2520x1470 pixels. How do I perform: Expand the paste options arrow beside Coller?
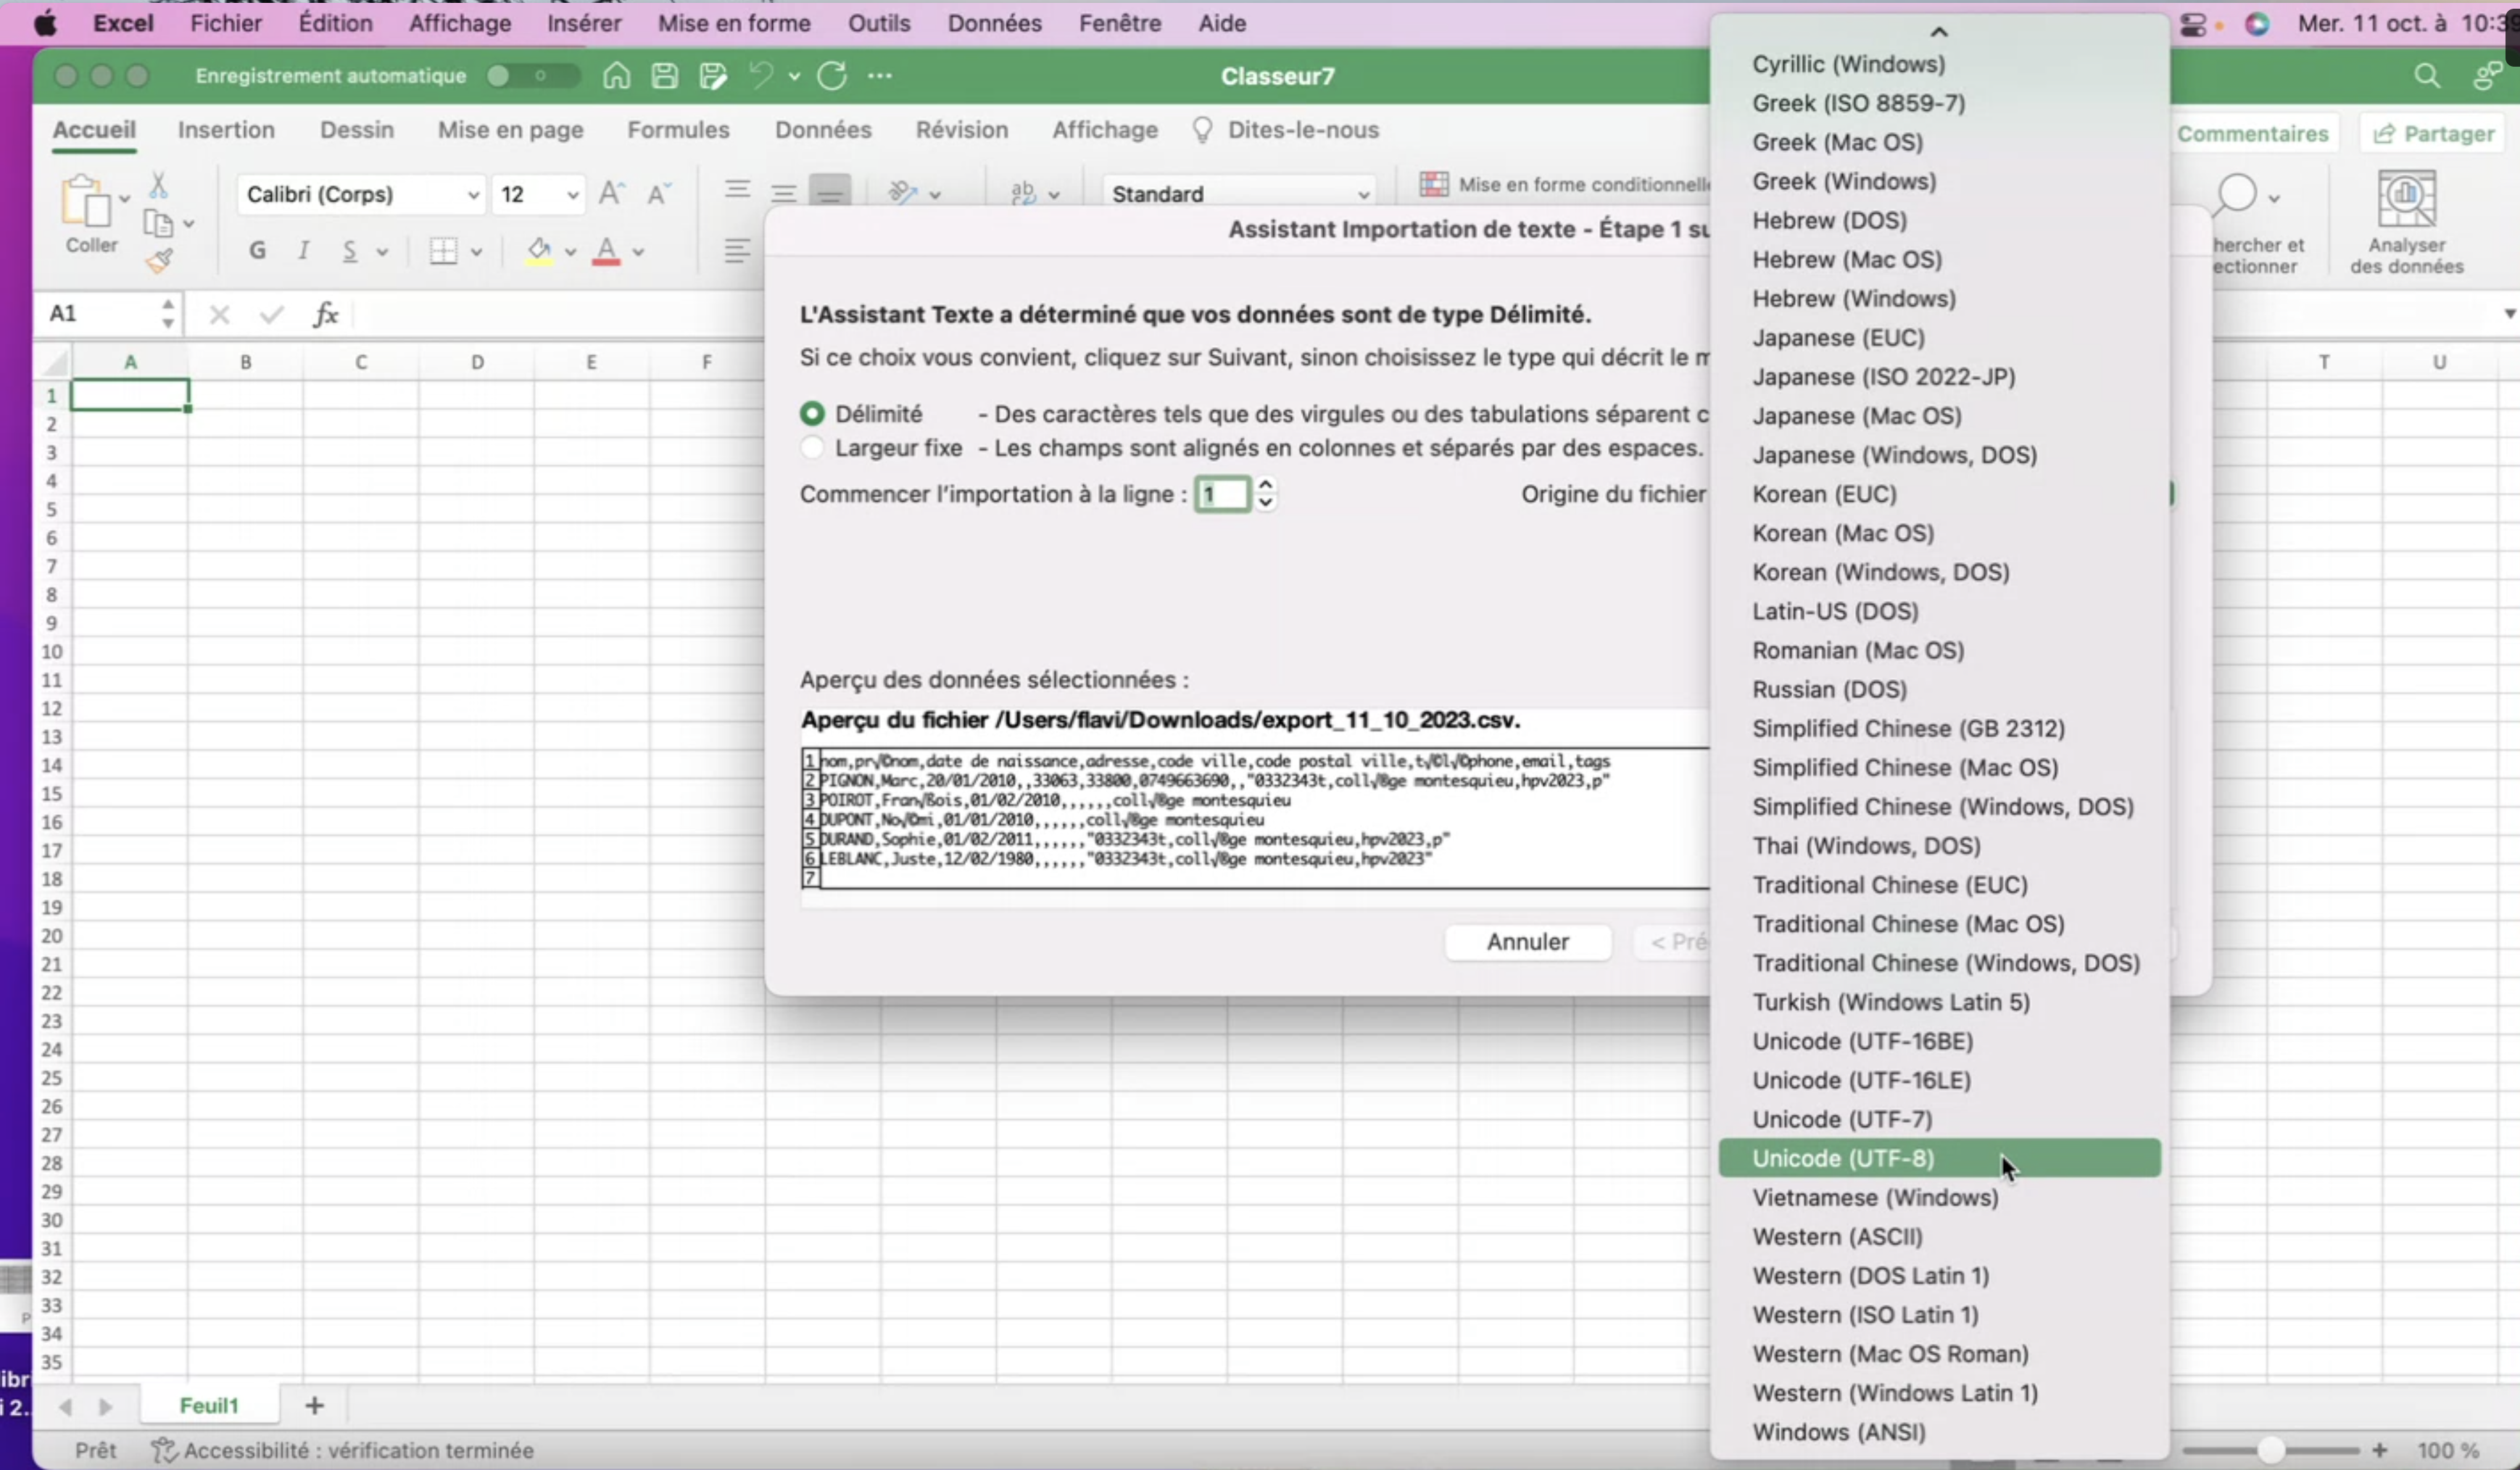click(x=125, y=199)
